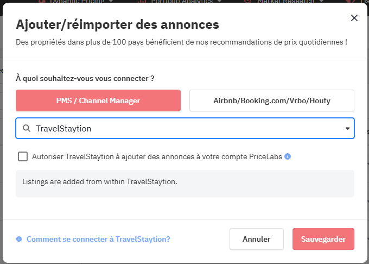Image resolution: width=369 pixels, height=264 pixels.
Task: Click the subtitle about daily price recommendations
Action: click(x=182, y=42)
